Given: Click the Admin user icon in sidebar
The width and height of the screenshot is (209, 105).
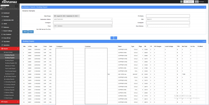Looking at the screenshot, I should [x=2, y=24].
